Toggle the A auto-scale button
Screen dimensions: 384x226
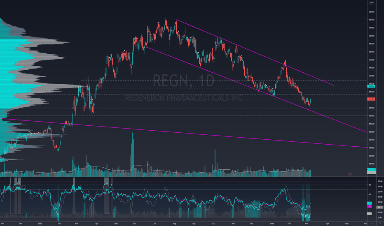pos(372,223)
